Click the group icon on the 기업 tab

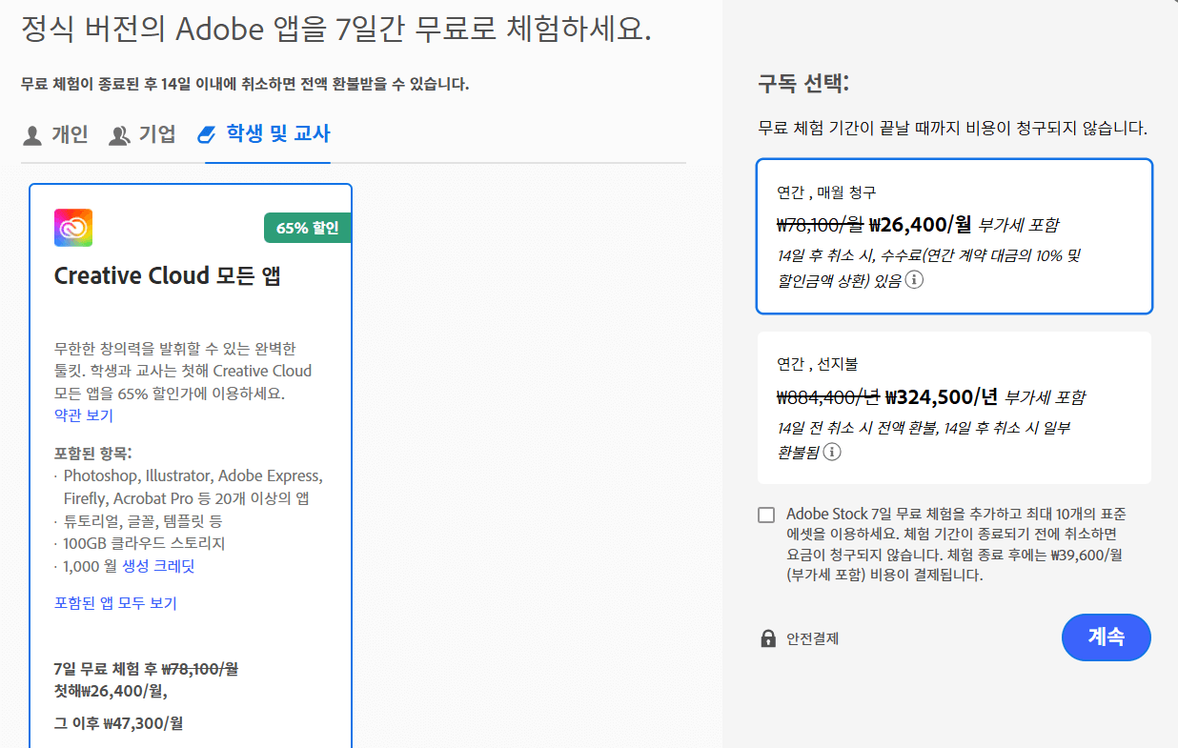pos(118,135)
